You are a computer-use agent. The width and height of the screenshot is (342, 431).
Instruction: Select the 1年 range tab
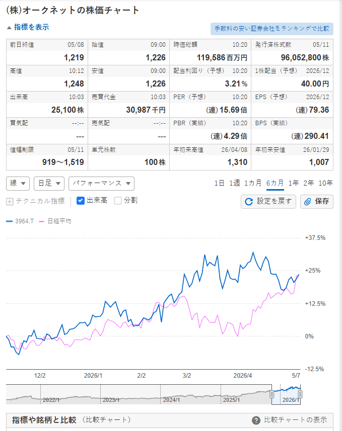pyautogui.click(x=294, y=183)
